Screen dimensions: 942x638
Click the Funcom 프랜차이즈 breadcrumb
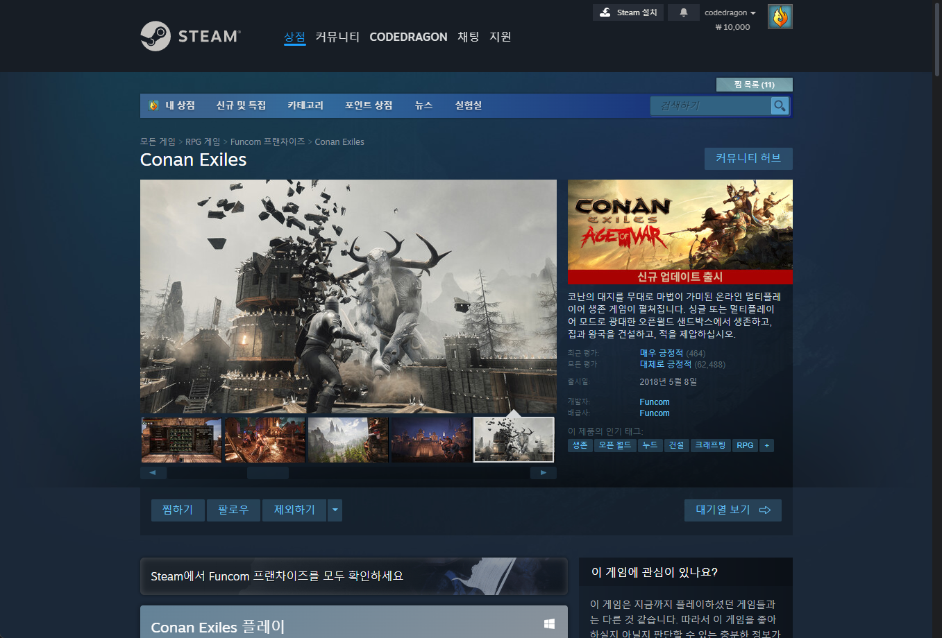point(267,141)
